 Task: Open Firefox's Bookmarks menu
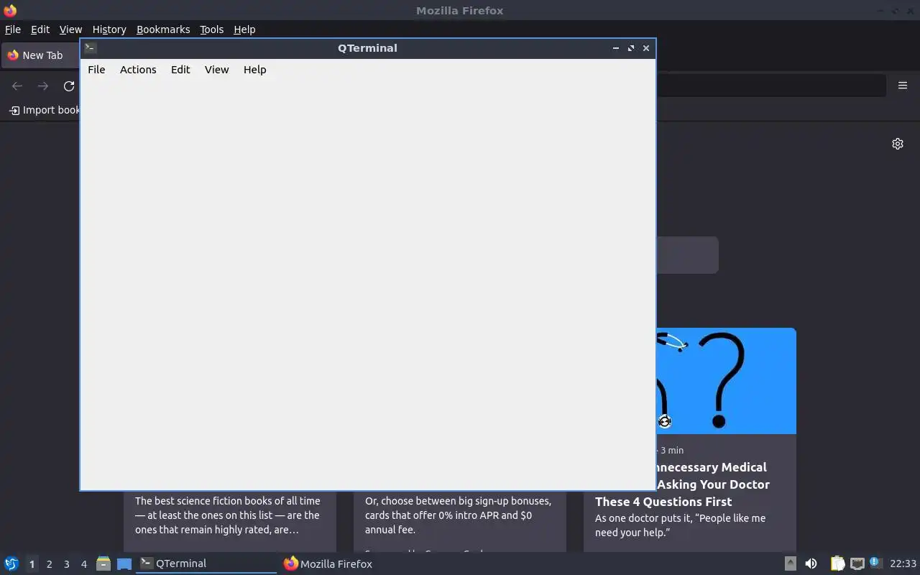click(x=163, y=29)
